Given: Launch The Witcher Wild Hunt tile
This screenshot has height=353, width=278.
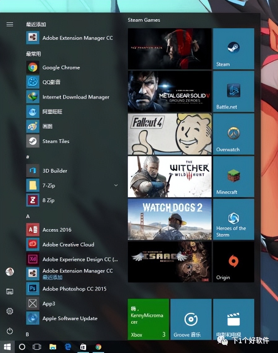Looking at the screenshot, I should click(x=170, y=177).
